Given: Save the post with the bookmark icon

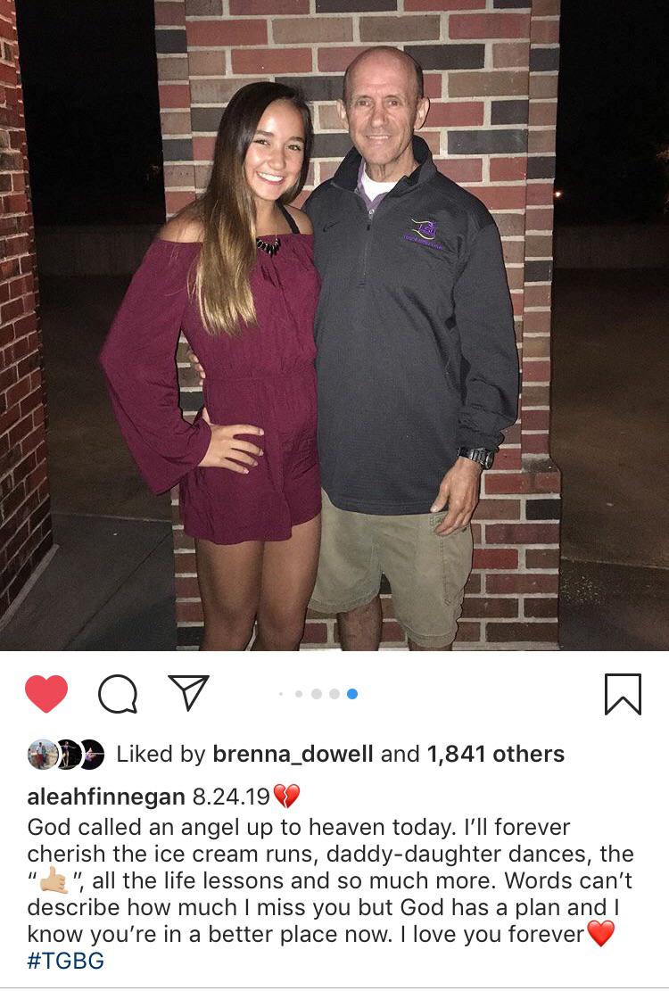Looking at the screenshot, I should 623,694.
